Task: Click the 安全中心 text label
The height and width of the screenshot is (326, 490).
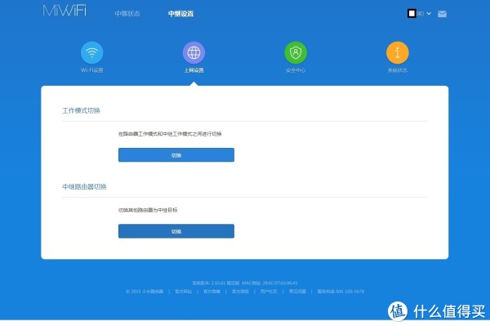Action: [296, 70]
